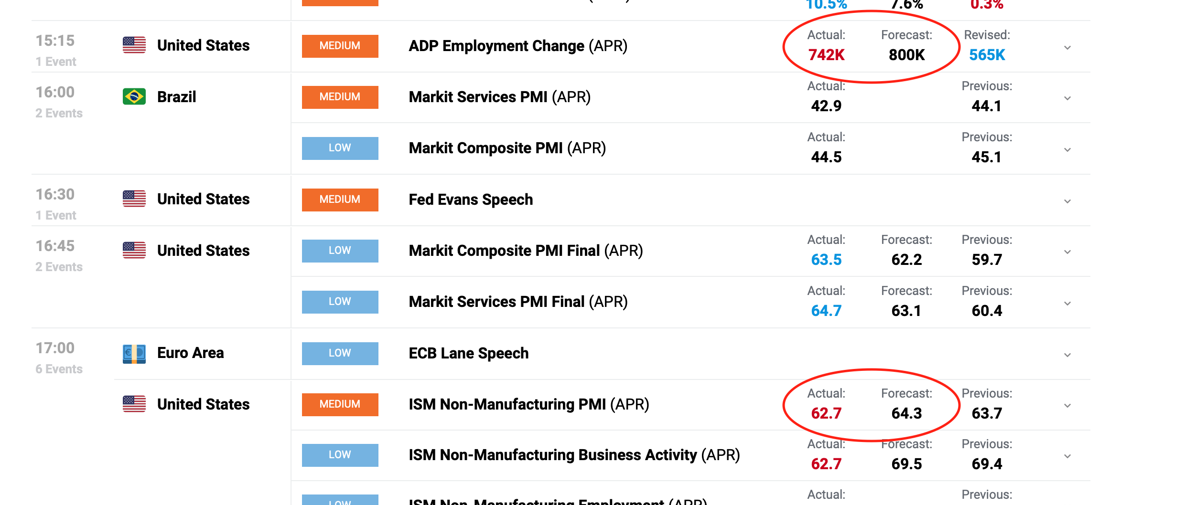Click the US flag next to Markit Composite PMI Final
This screenshot has height=505, width=1186.
click(134, 250)
